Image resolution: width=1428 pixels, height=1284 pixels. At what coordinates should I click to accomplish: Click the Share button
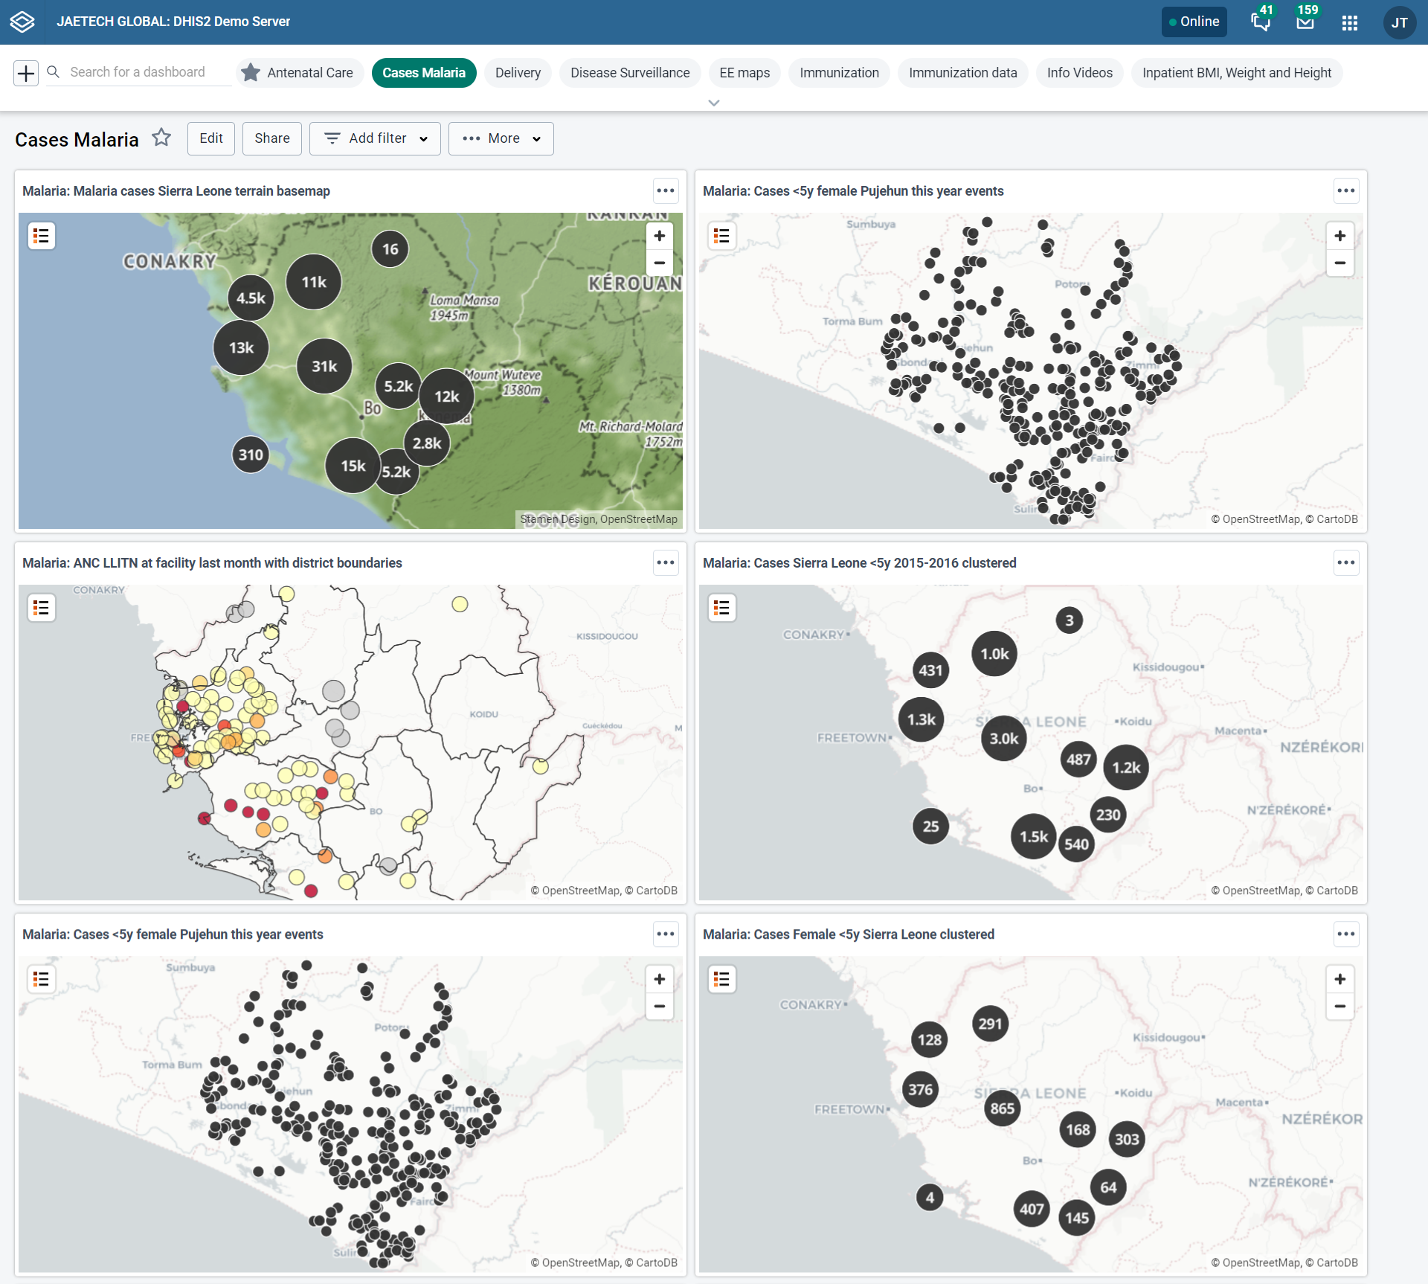[x=272, y=138]
